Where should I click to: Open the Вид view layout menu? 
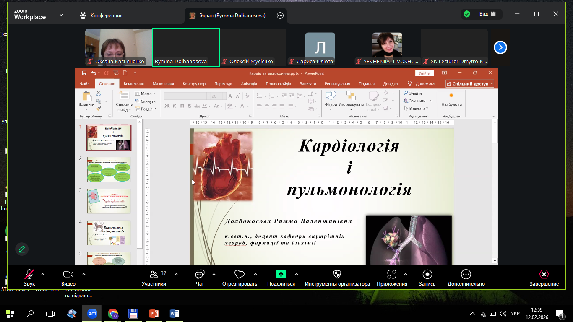coord(487,14)
